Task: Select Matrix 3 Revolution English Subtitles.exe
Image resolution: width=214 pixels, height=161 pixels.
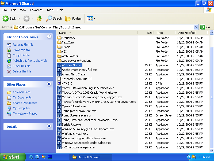Action: pos(88,88)
